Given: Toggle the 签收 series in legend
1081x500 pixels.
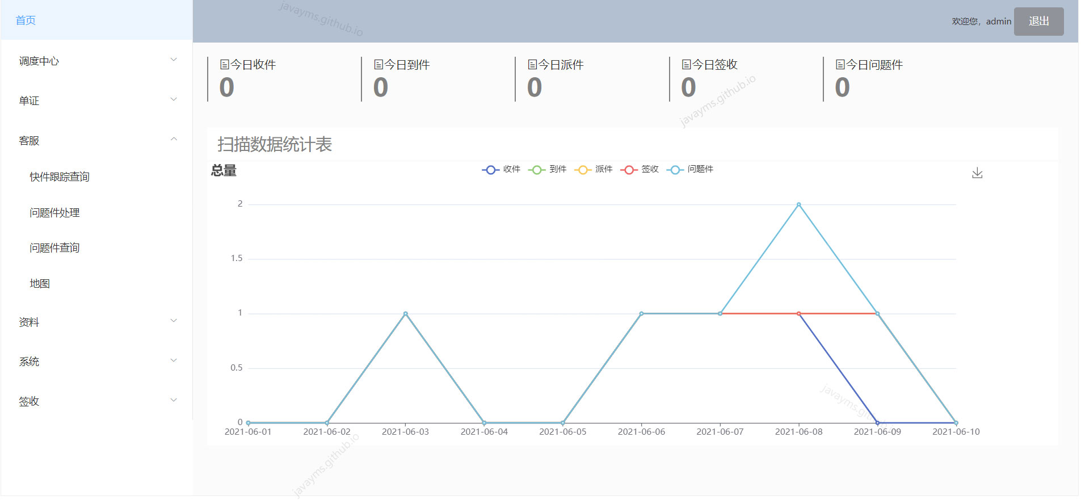Looking at the screenshot, I should coord(640,169).
